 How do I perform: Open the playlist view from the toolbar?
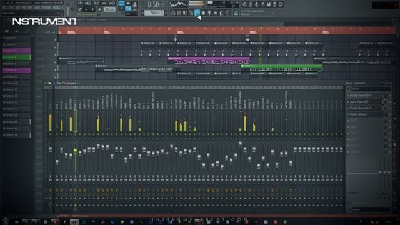[173, 12]
